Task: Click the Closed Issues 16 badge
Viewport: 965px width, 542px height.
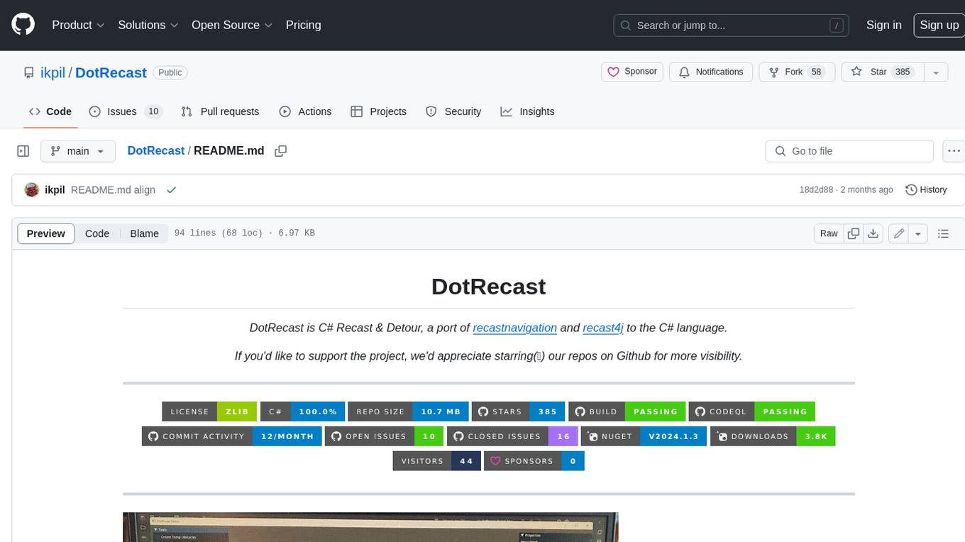Action: click(512, 436)
